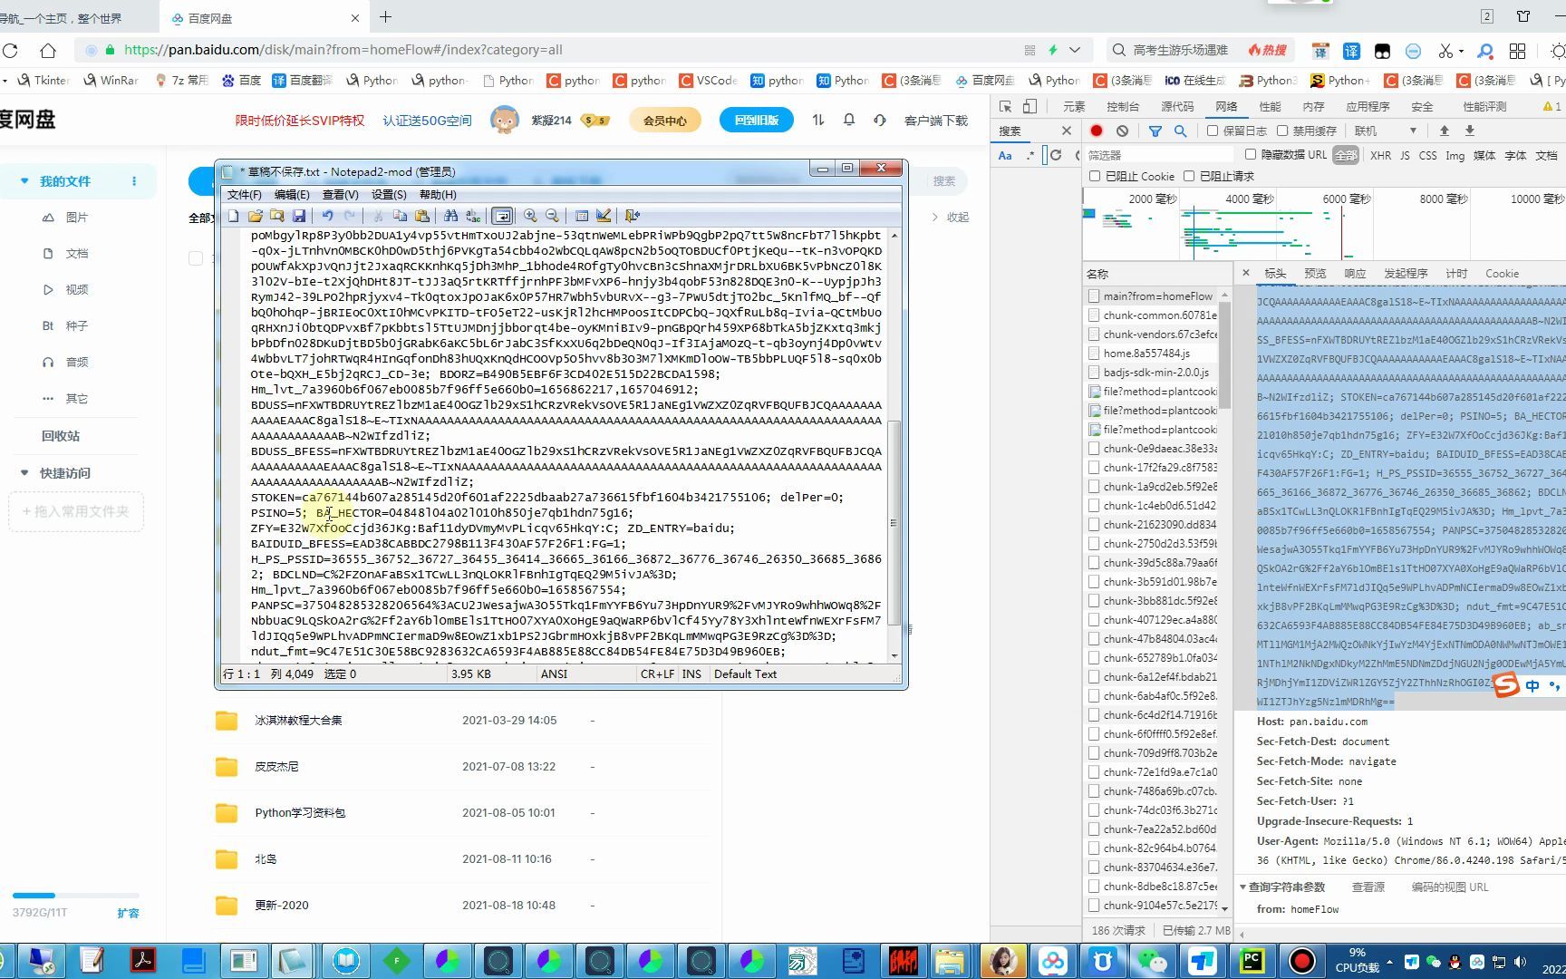Click New document icon in Notepad2 toolbar
Viewport: 1566px width, 979px height.
click(x=234, y=216)
